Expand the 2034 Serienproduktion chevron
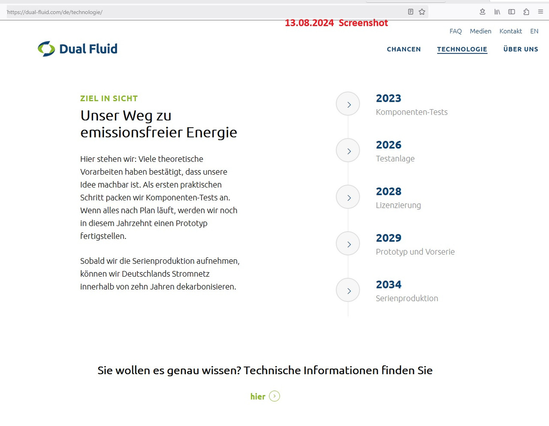This screenshot has height=426, width=549. coord(348,291)
